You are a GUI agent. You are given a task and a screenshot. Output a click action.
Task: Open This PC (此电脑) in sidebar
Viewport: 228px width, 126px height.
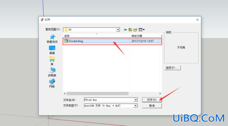point(52,72)
